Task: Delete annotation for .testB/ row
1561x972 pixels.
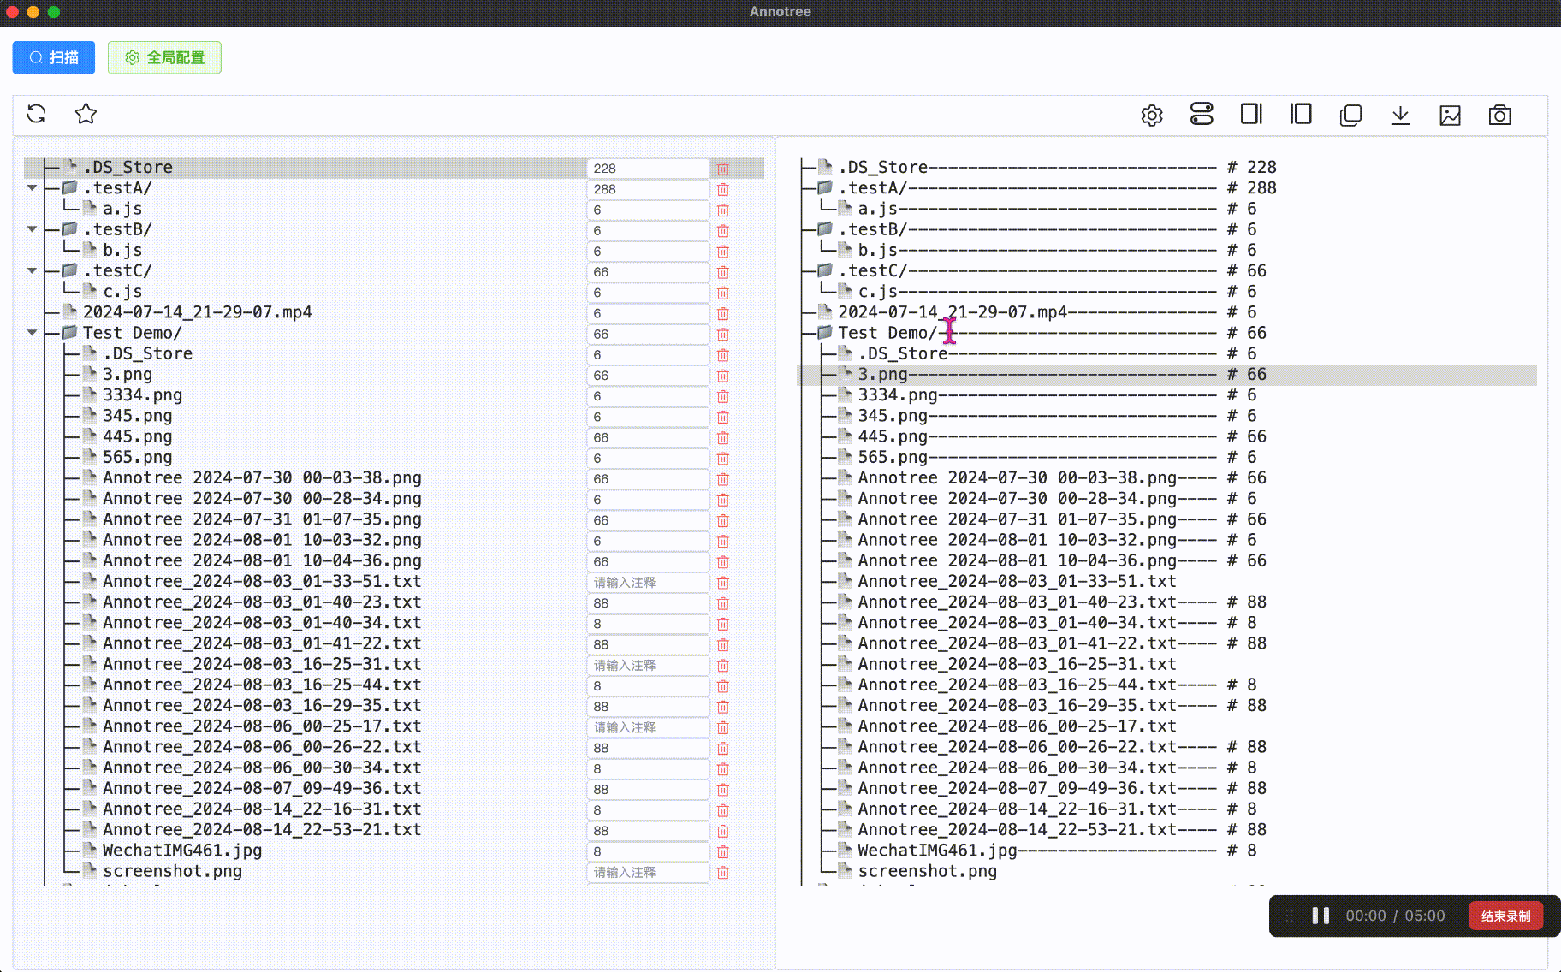Action: click(x=723, y=231)
